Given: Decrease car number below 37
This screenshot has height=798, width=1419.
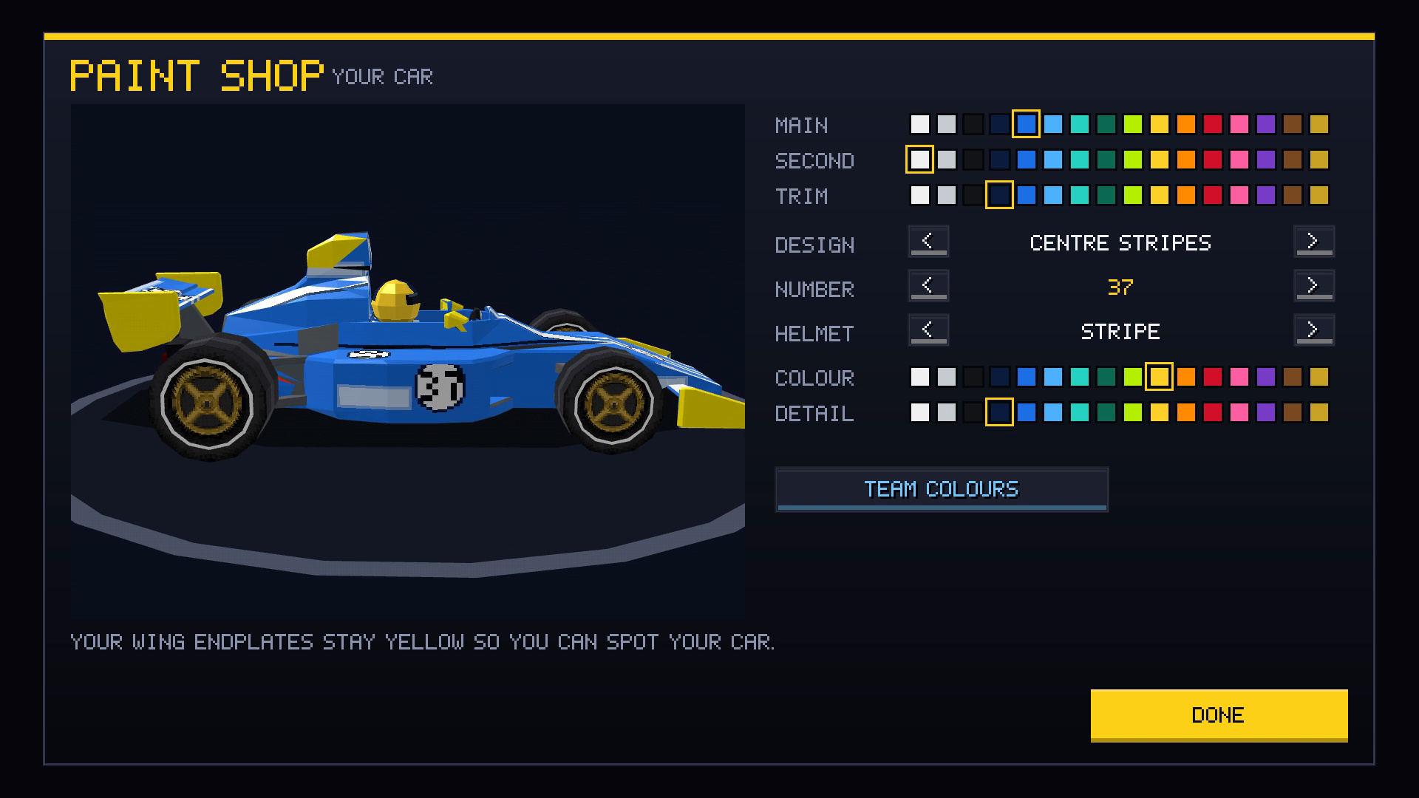Looking at the screenshot, I should tap(928, 286).
